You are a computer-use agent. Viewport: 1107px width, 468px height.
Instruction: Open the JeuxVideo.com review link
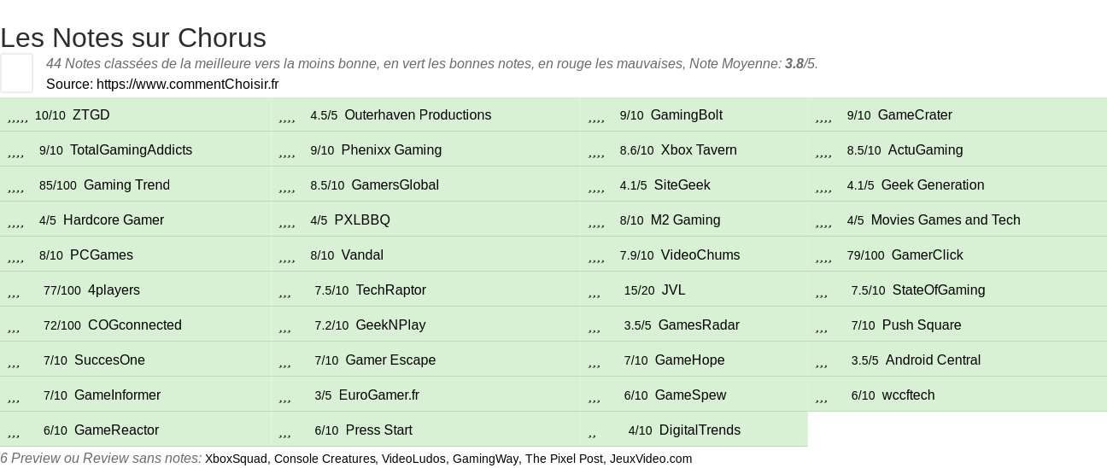[650, 459]
